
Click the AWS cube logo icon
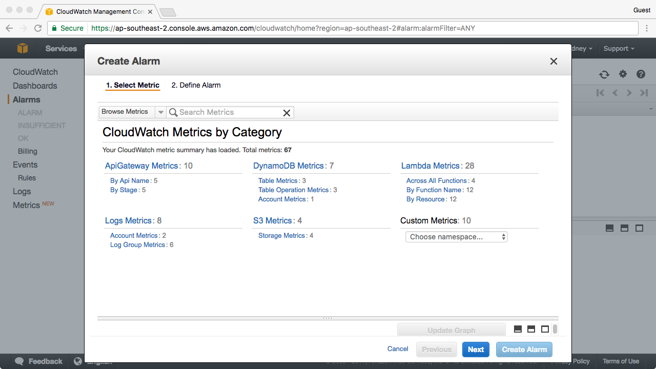pos(23,48)
